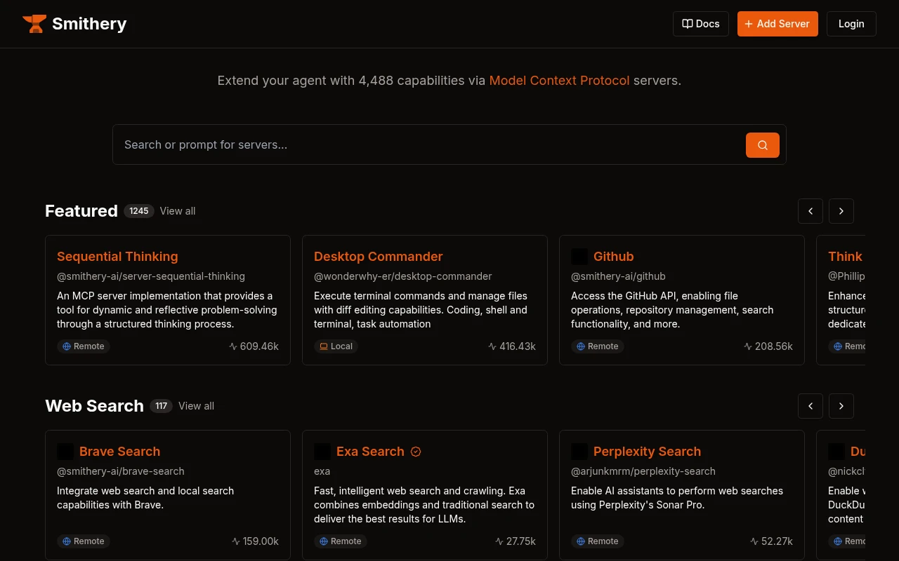Open the Docs page
This screenshot has height=561, width=899.
[700, 24]
